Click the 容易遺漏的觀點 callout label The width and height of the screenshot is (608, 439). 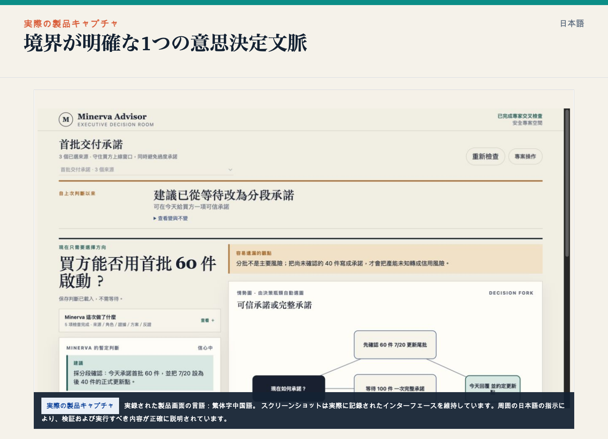(254, 253)
